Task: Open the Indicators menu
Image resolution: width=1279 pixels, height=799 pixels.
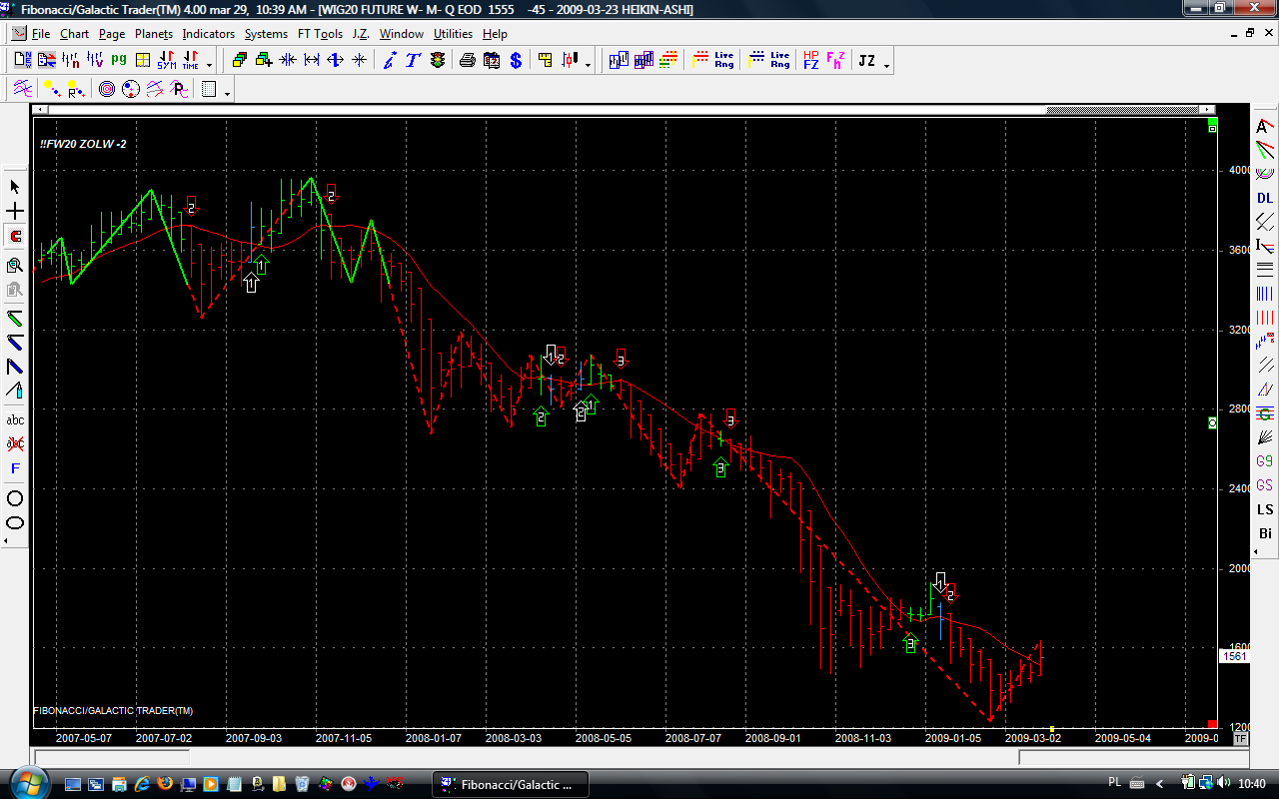Action: point(208,34)
